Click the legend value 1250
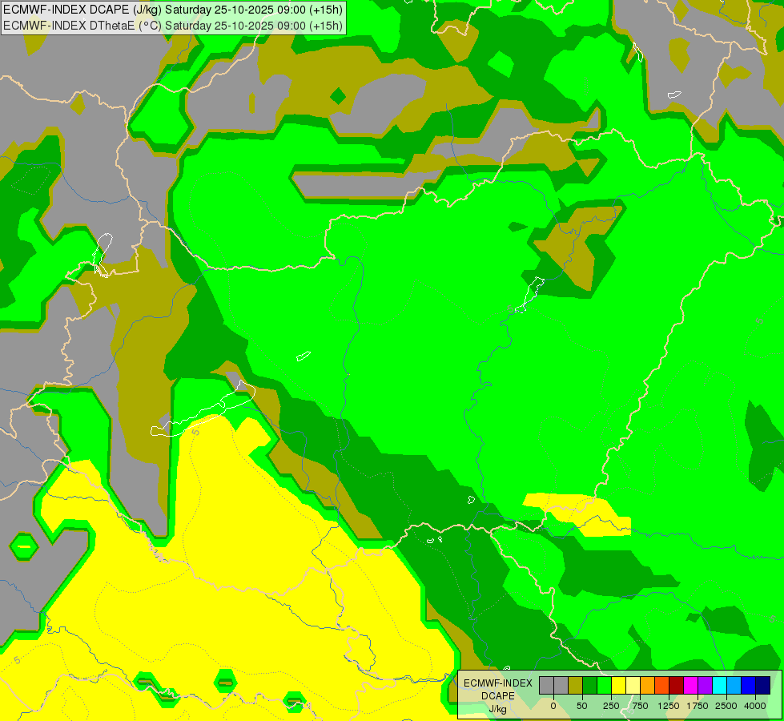The width and height of the screenshot is (784, 721). (669, 706)
